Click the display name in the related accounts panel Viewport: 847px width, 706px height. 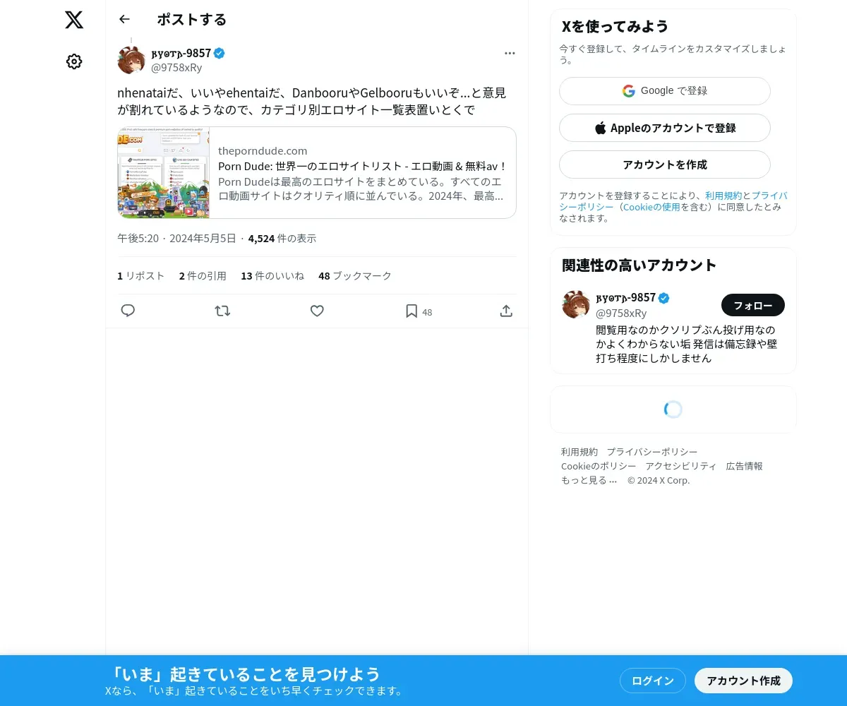[626, 298]
